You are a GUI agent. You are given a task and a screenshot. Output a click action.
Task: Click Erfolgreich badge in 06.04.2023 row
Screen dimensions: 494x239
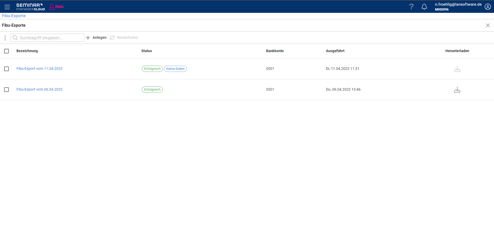point(152,90)
